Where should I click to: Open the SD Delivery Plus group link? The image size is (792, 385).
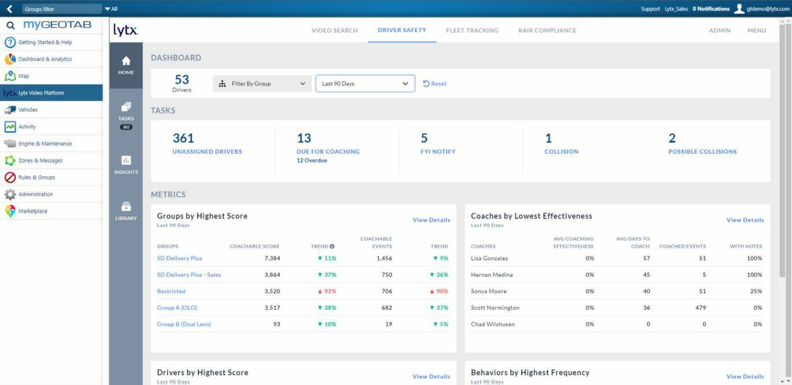pos(180,258)
